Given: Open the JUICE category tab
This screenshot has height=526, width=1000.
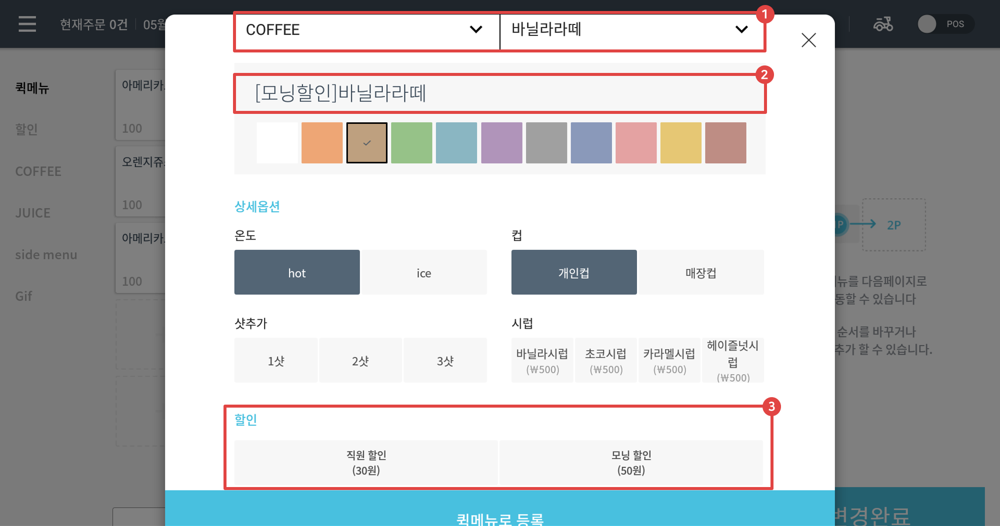Looking at the screenshot, I should click(33, 213).
